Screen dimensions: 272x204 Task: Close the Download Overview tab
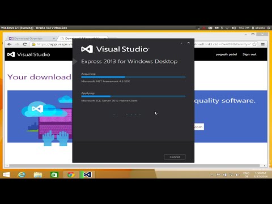54,39
